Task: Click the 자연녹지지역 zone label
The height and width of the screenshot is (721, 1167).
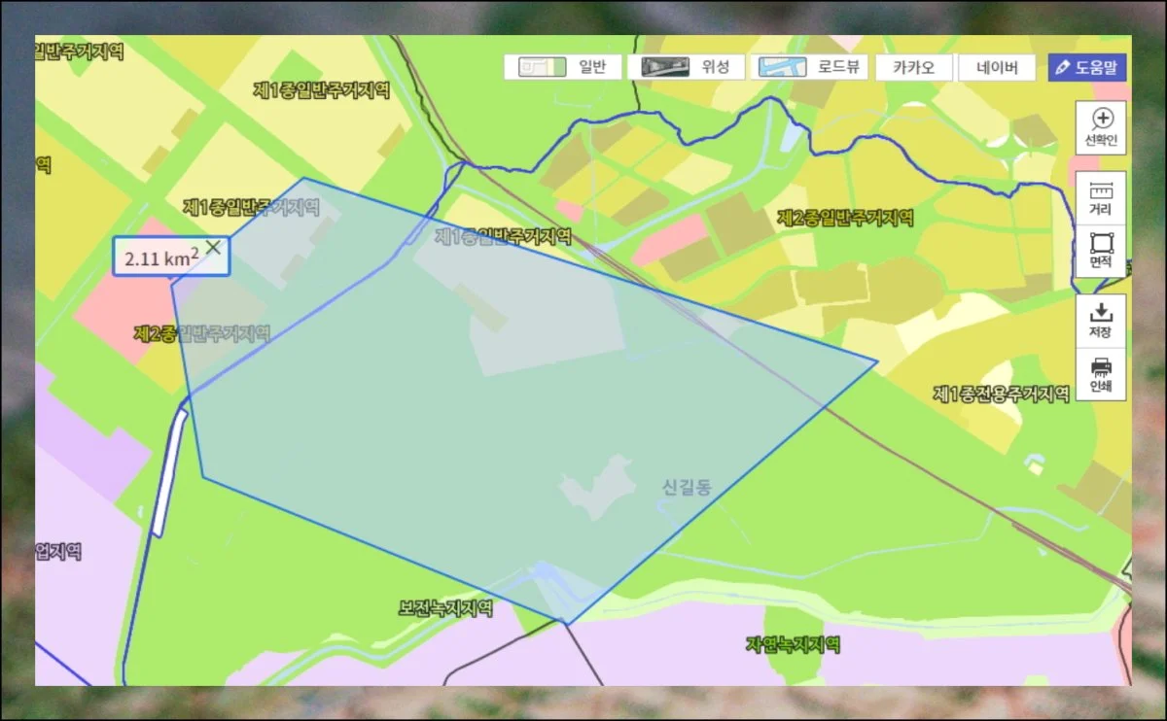Action: click(793, 643)
